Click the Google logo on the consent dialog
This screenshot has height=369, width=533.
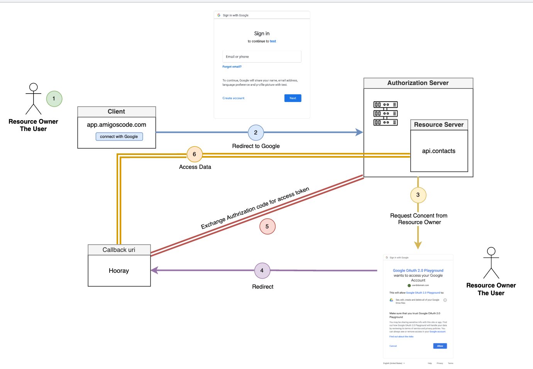387,257
